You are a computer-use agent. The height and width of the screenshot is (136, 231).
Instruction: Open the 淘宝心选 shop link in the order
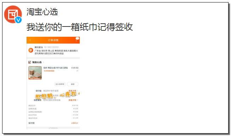(37, 62)
